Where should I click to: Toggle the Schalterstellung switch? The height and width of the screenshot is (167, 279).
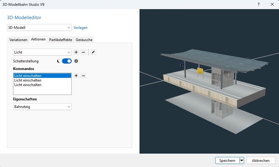pos(67,61)
